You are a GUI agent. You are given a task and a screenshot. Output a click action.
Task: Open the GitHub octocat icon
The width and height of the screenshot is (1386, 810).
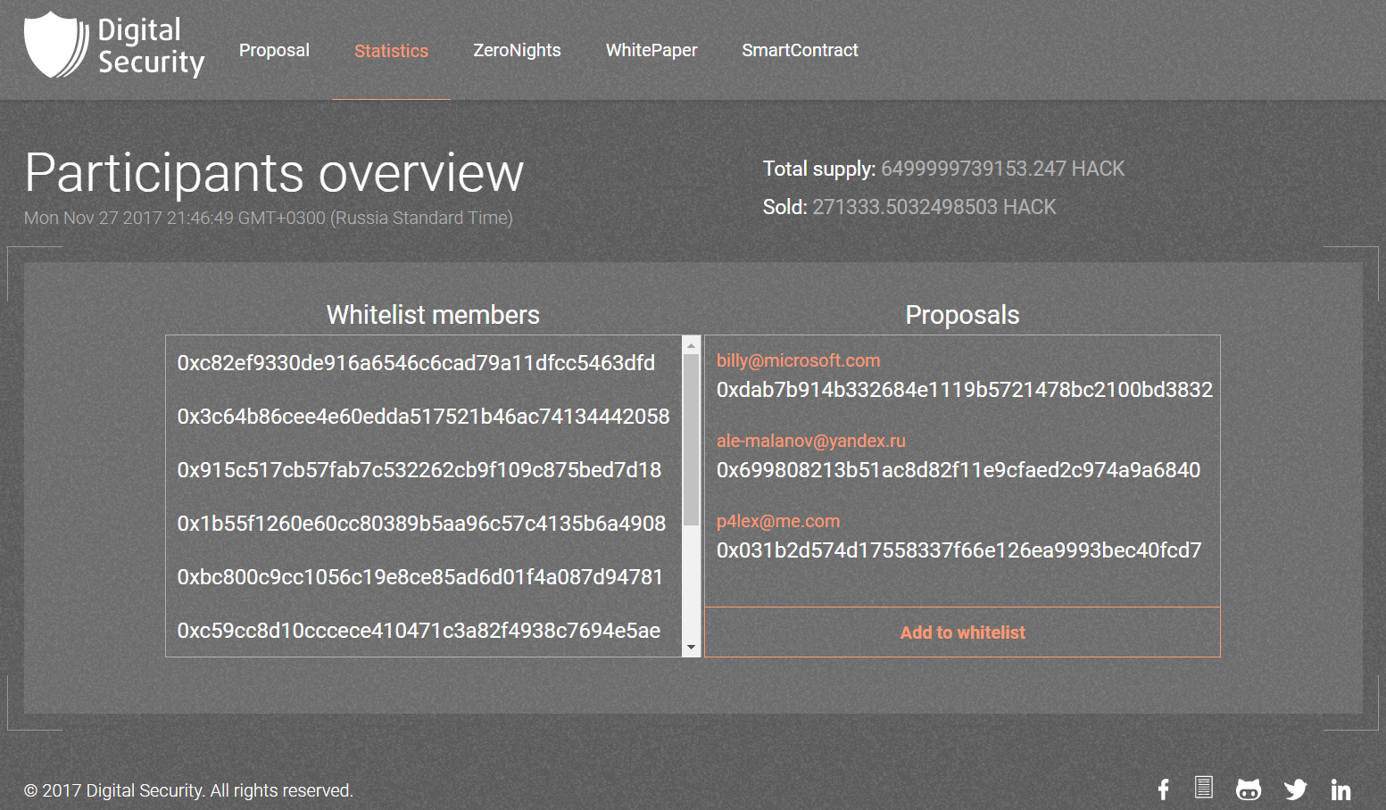(1249, 789)
